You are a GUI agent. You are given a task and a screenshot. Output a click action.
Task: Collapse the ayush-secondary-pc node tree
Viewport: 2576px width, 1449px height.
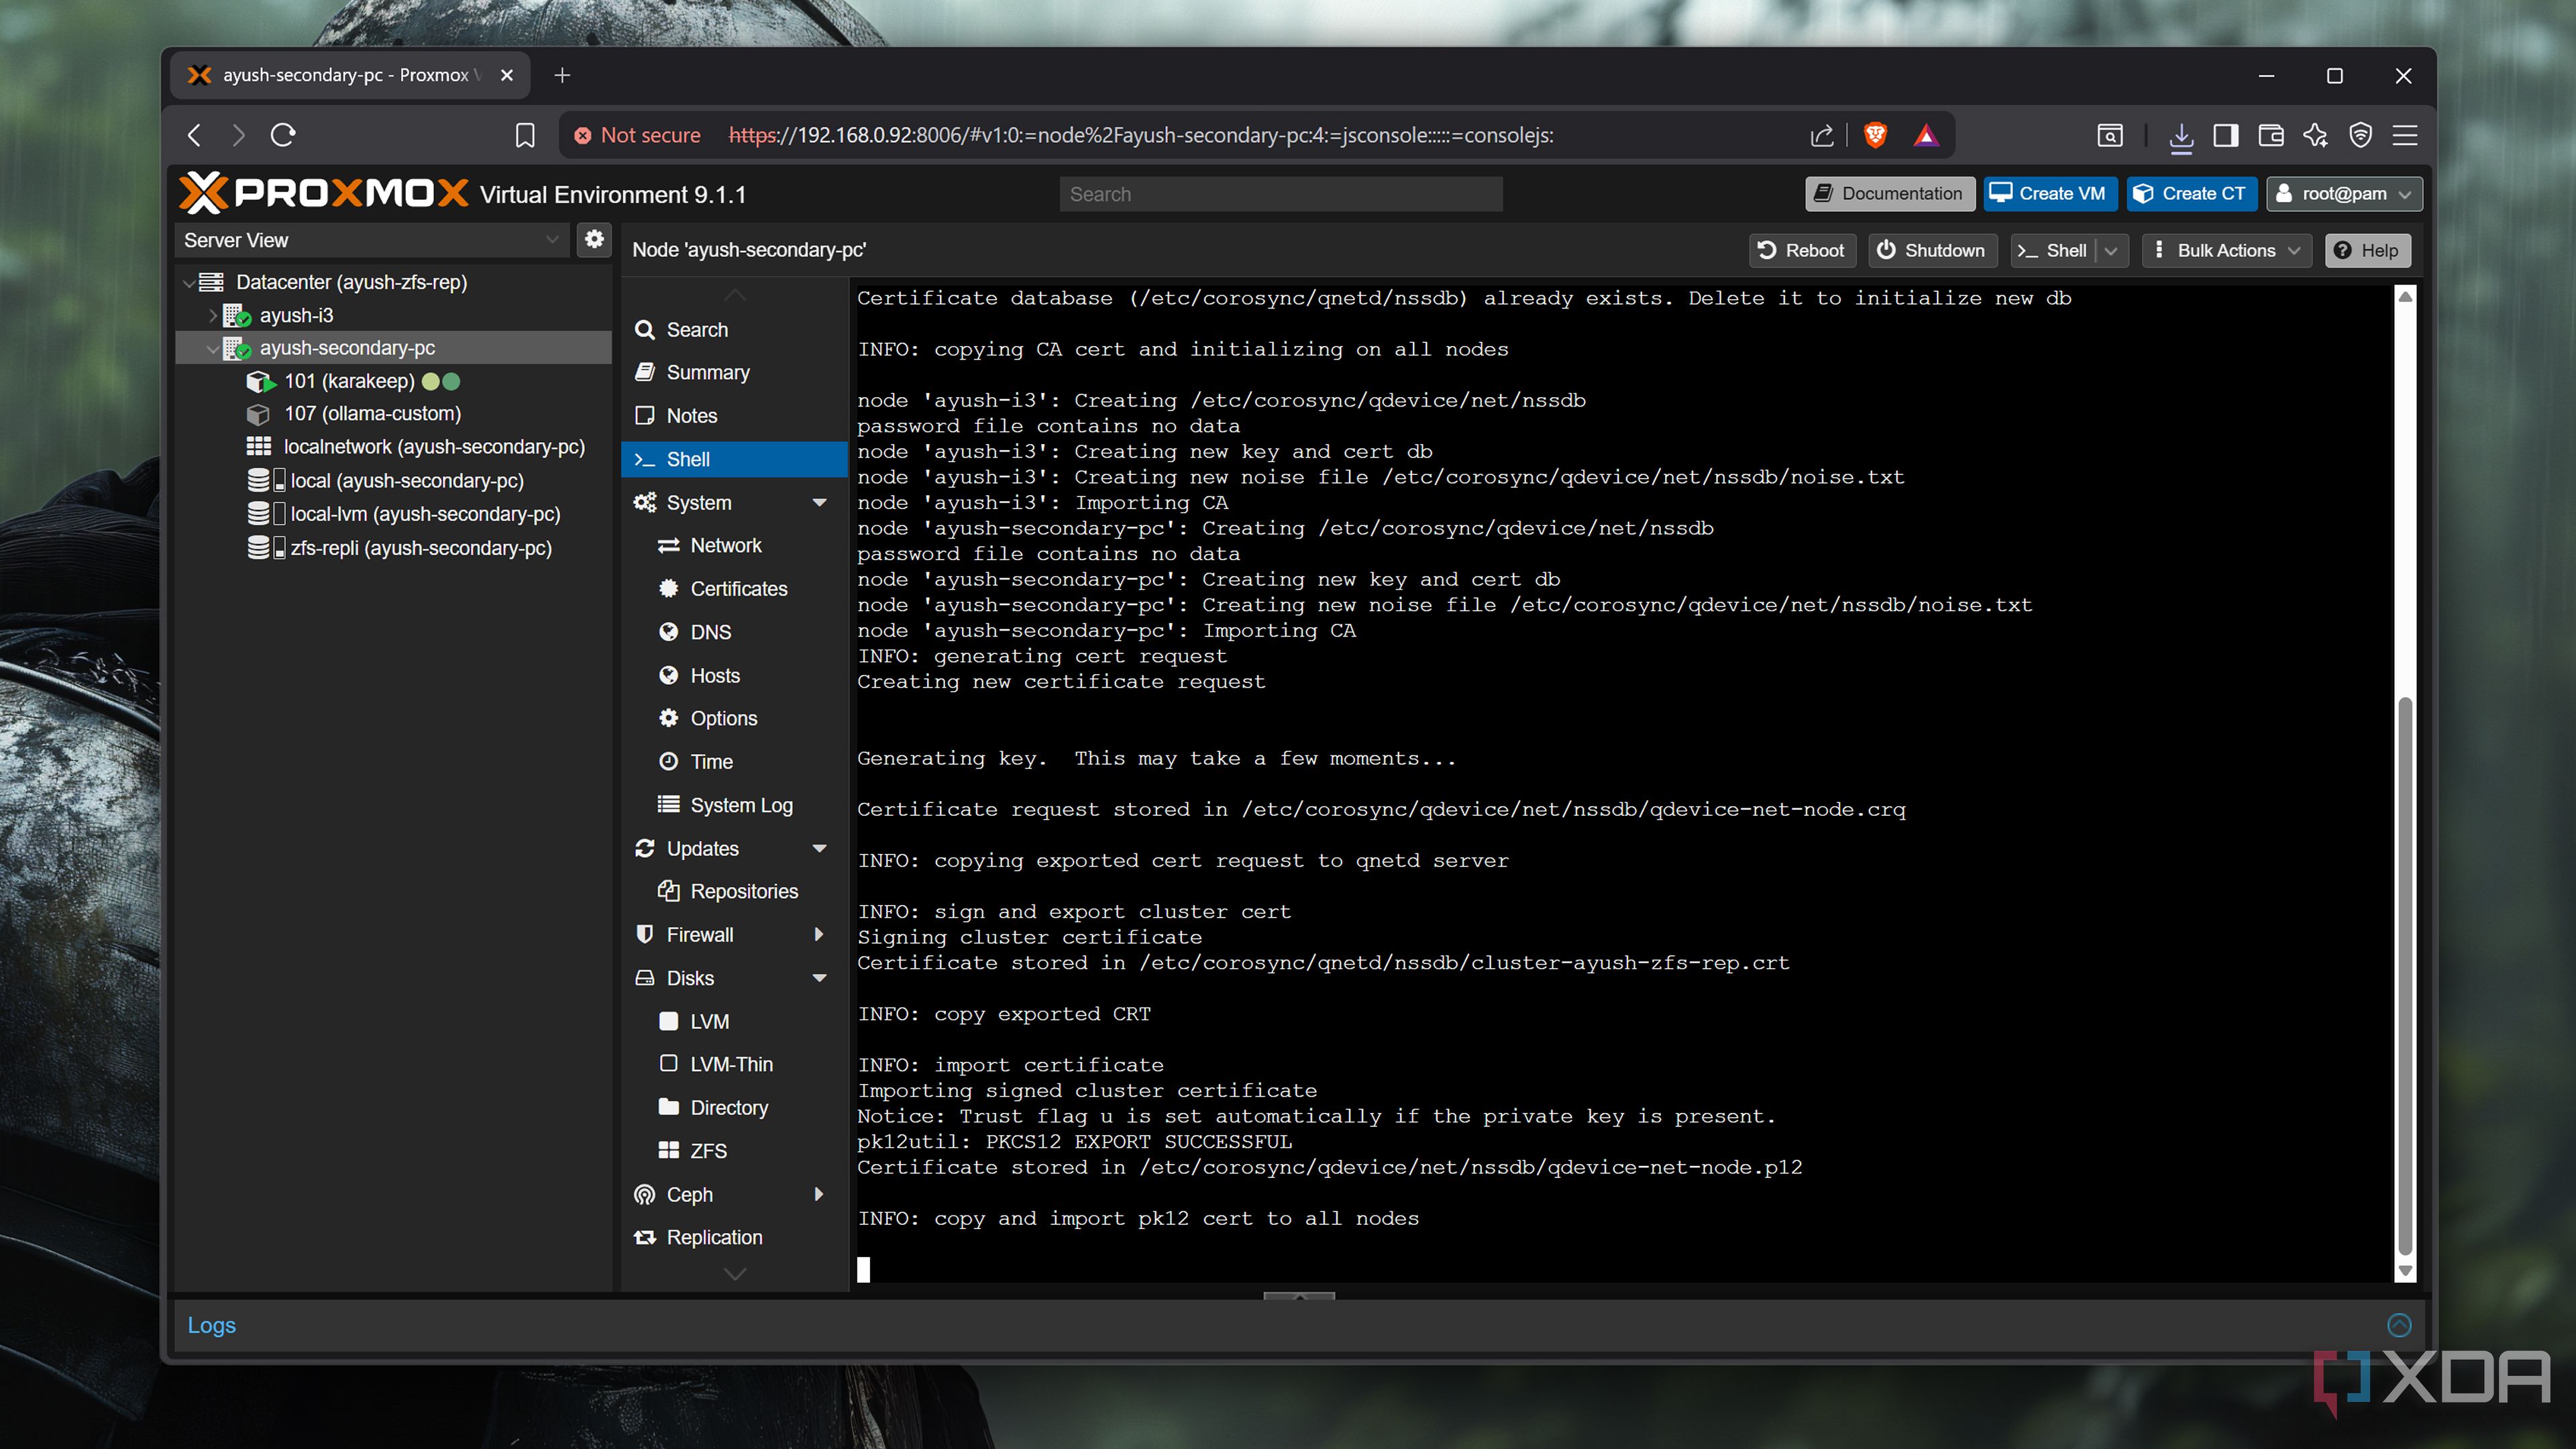click(x=212, y=348)
